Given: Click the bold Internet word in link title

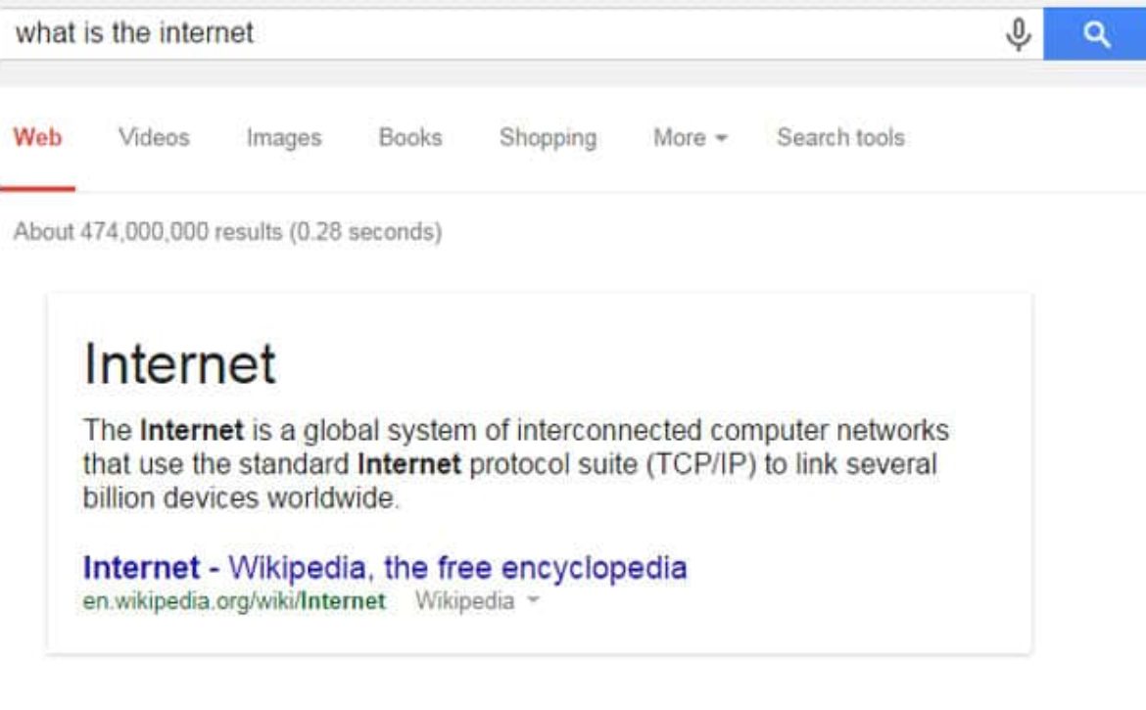Looking at the screenshot, I should click(141, 568).
